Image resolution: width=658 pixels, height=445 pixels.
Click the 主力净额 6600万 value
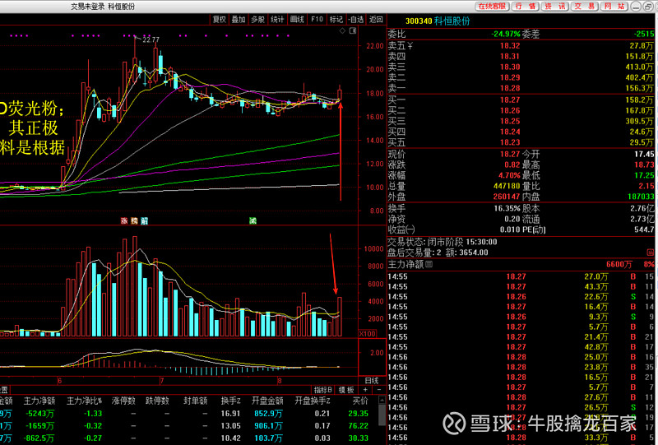coord(619,265)
